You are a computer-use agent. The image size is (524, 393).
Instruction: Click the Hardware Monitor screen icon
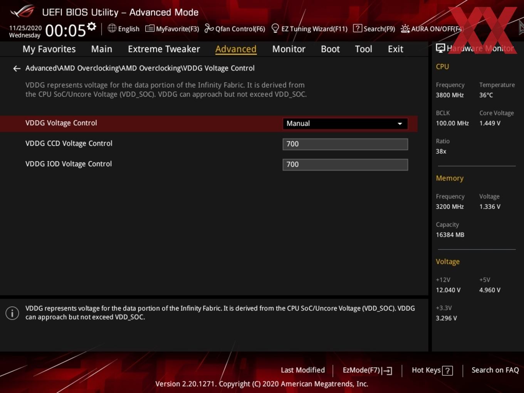(440, 48)
